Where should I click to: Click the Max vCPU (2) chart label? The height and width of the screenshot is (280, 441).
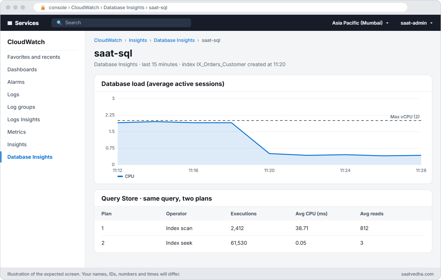point(405,116)
